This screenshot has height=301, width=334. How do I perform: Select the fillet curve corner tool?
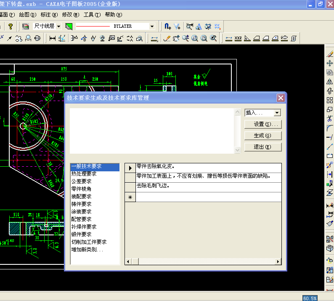point(330,128)
